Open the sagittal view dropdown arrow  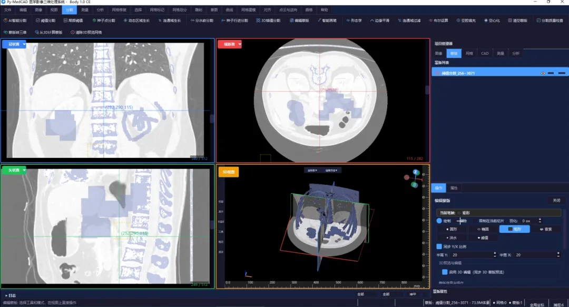pos(24,170)
